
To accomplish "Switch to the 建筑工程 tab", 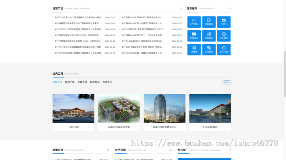I will tap(57, 82).
